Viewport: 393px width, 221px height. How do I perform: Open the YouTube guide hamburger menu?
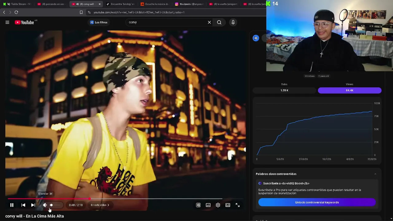point(7,22)
